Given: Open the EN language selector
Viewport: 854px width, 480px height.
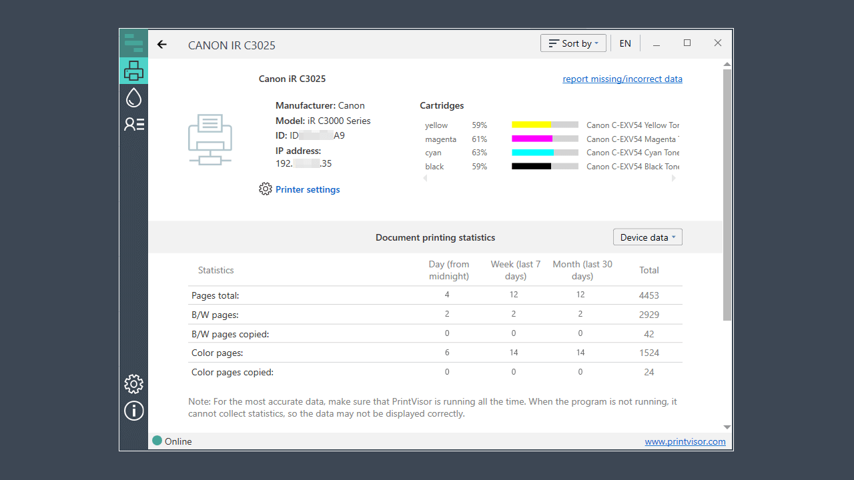Looking at the screenshot, I should click(x=625, y=43).
